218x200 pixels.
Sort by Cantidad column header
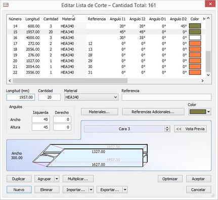click(51, 19)
